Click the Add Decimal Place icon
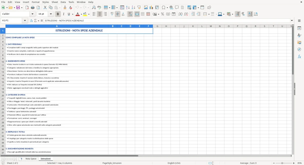Viewport: 304px width, 165px height. pos(180,14)
